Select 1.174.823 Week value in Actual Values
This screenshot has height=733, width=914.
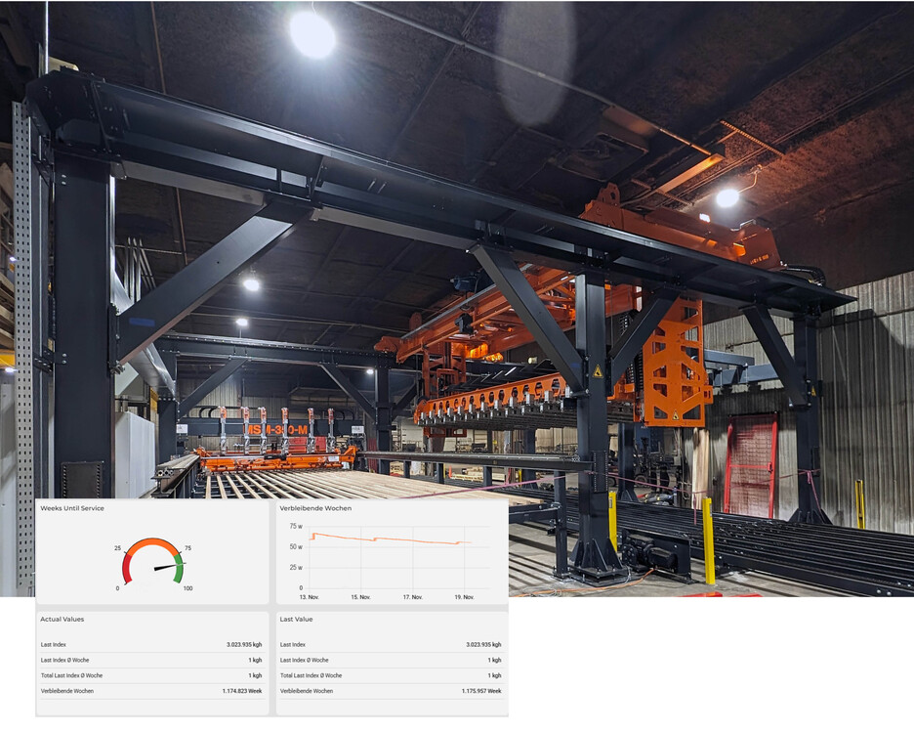pyautogui.click(x=242, y=691)
